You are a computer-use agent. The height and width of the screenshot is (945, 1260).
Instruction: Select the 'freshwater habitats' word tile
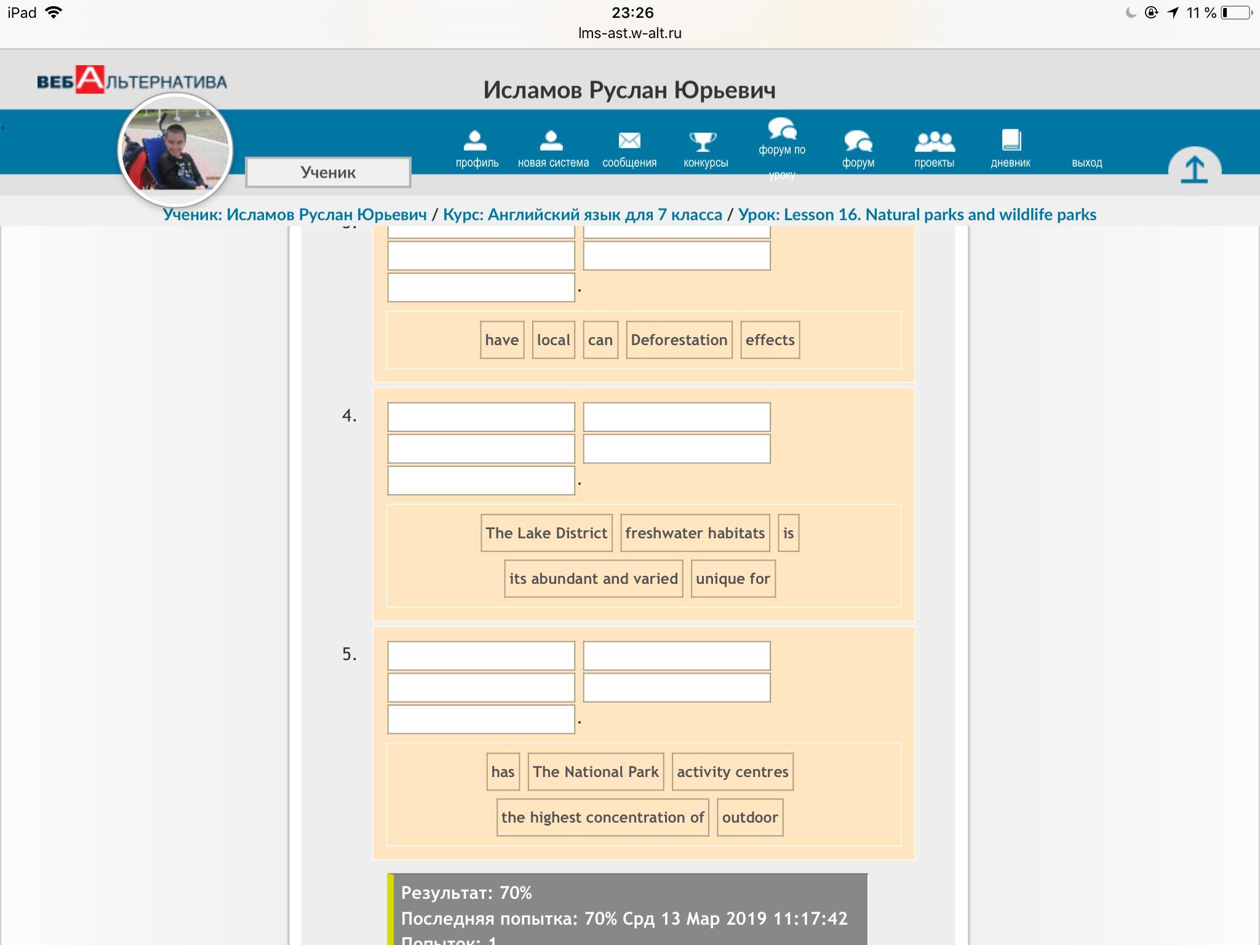coord(695,533)
